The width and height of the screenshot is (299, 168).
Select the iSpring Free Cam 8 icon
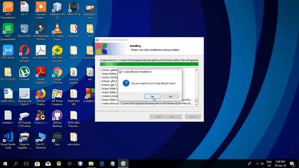click(24, 97)
